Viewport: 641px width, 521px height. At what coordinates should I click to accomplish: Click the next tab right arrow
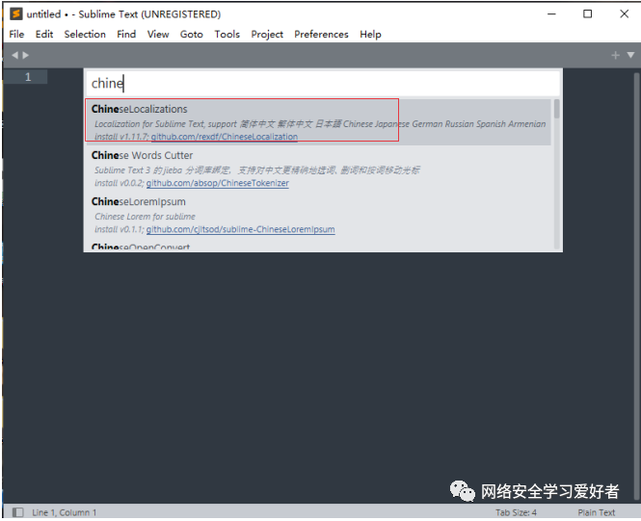point(26,55)
